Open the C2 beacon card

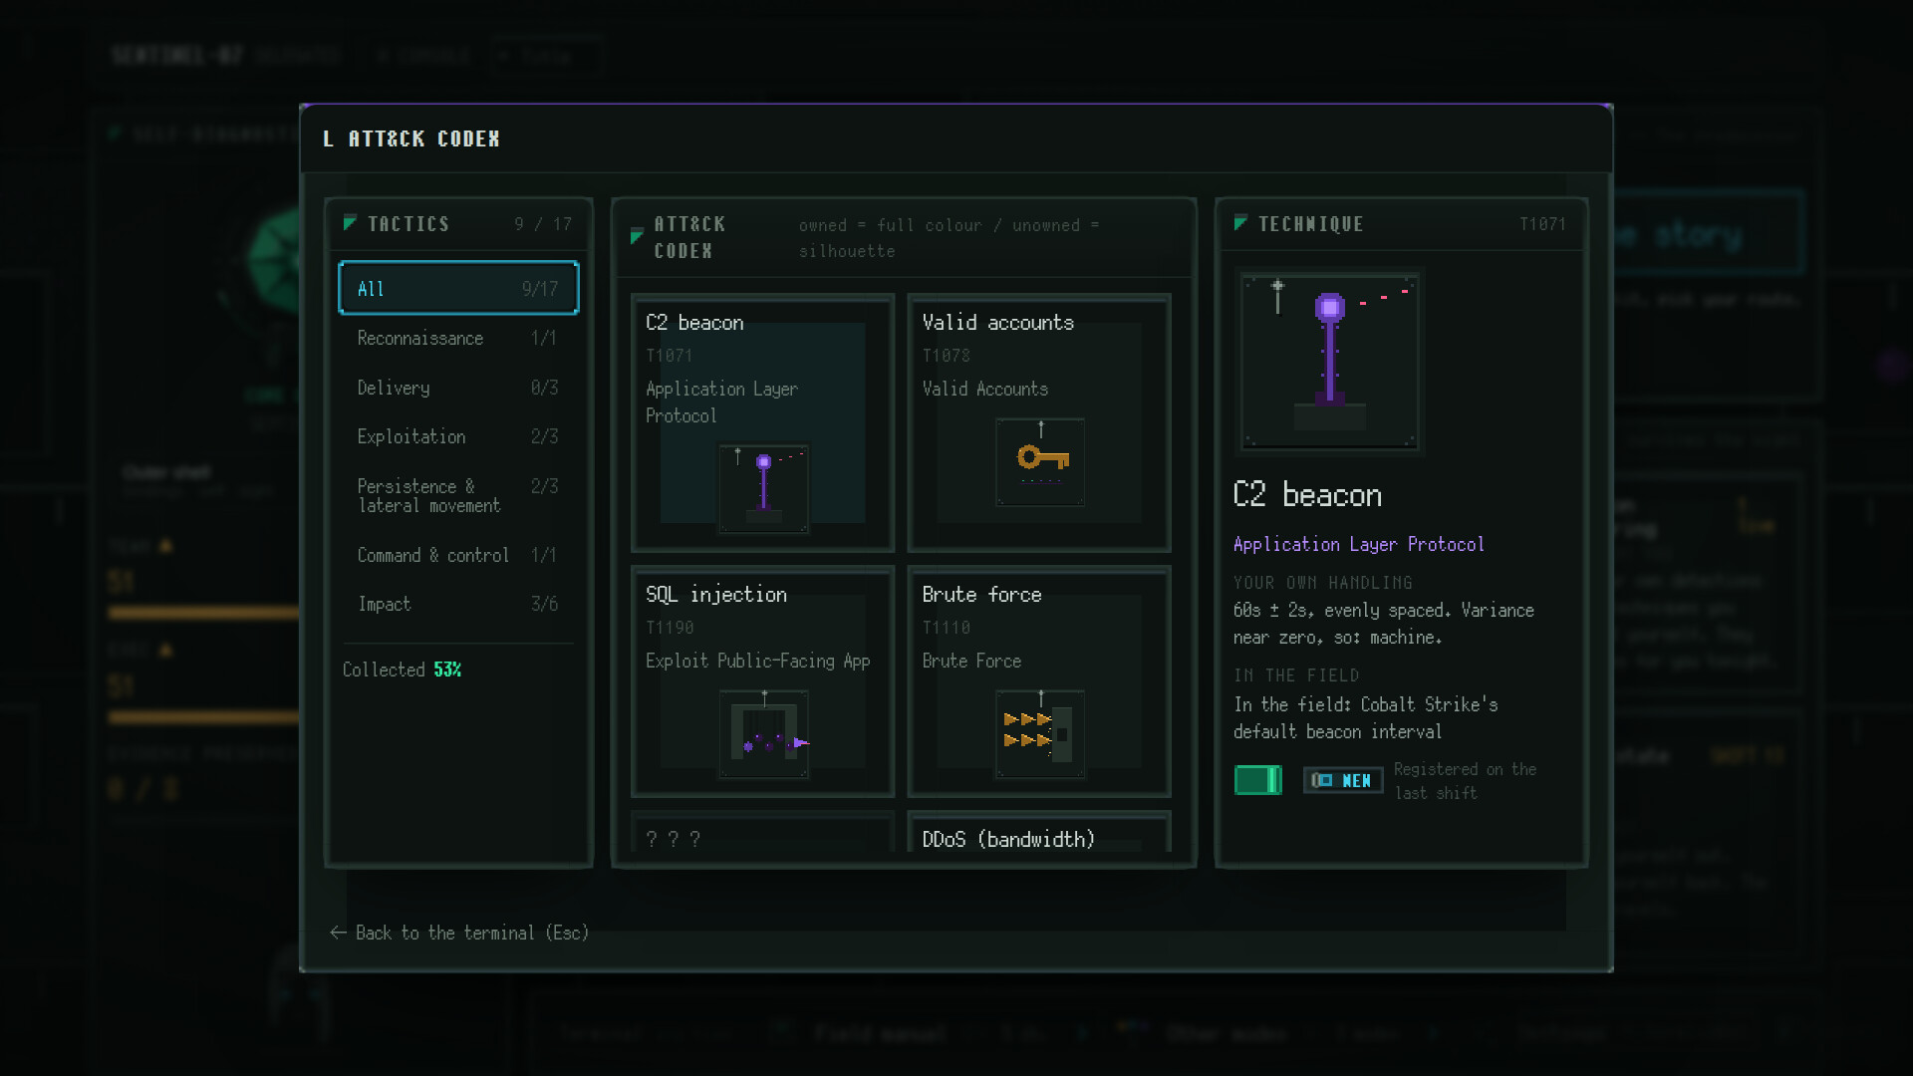763,422
